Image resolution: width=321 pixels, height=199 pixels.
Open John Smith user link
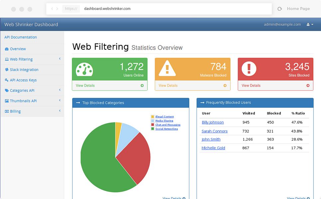211,139
